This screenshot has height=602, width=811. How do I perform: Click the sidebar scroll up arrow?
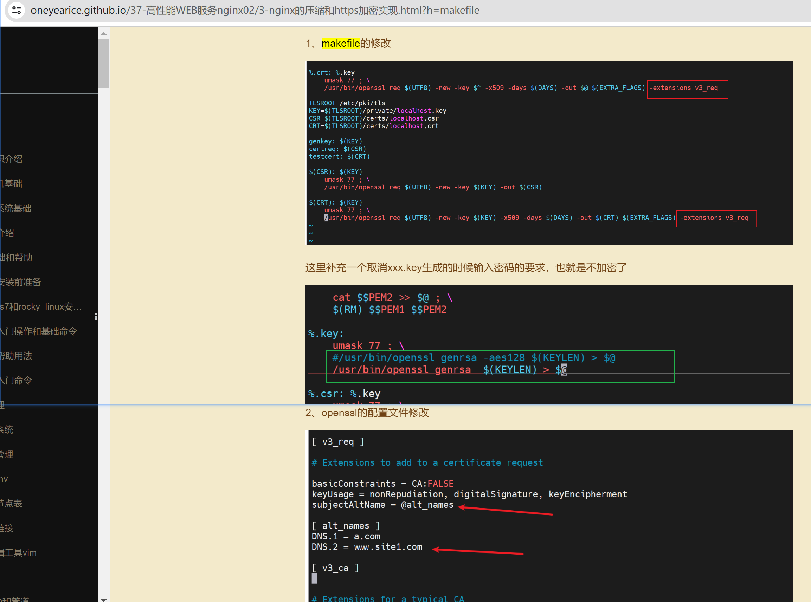pos(103,33)
